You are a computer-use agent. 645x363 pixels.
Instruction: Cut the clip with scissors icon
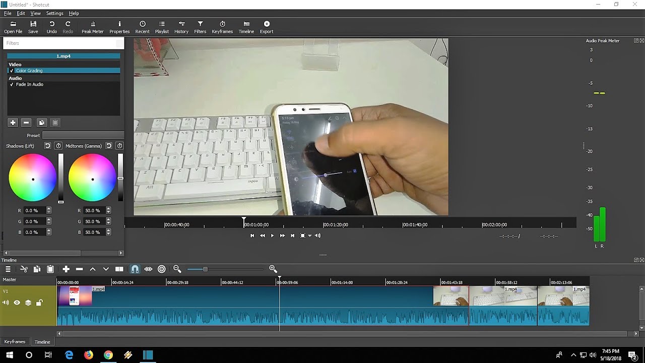[x=24, y=269]
